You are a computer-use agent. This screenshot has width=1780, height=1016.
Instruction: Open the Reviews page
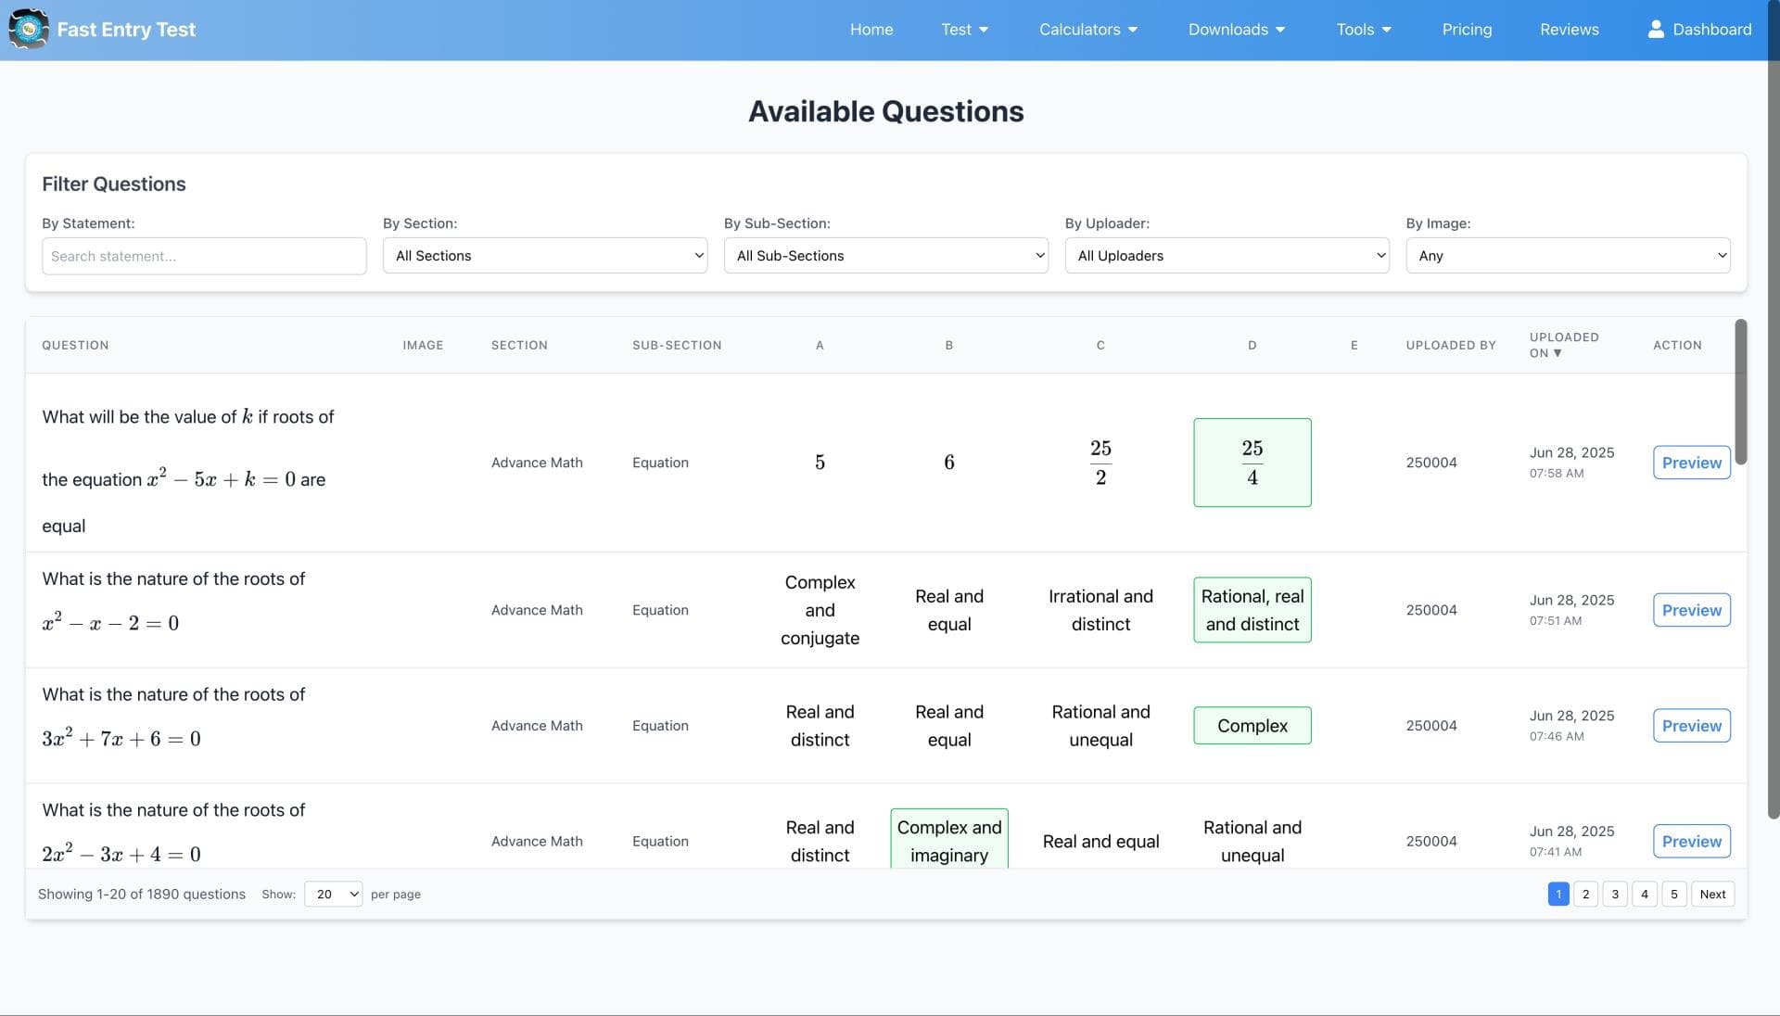pos(1570,29)
